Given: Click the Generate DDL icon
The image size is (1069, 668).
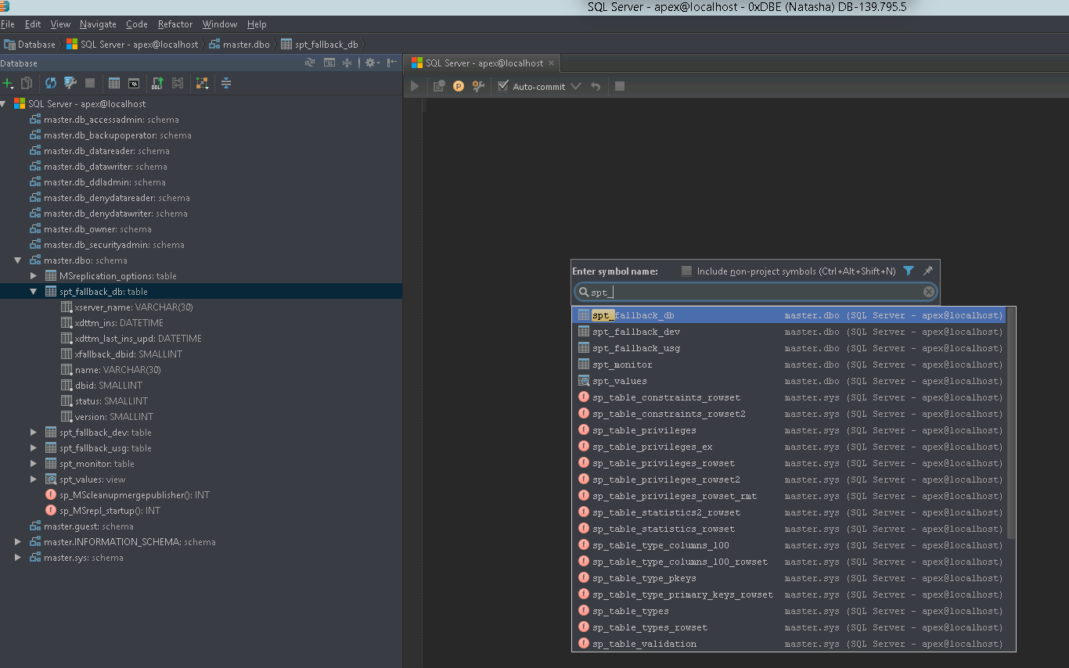Looking at the screenshot, I should (157, 83).
